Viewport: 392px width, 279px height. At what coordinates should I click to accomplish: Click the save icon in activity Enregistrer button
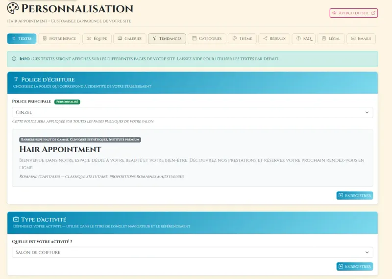[341, 266]
